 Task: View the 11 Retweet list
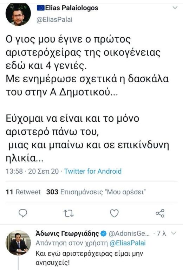pos(23,192)
